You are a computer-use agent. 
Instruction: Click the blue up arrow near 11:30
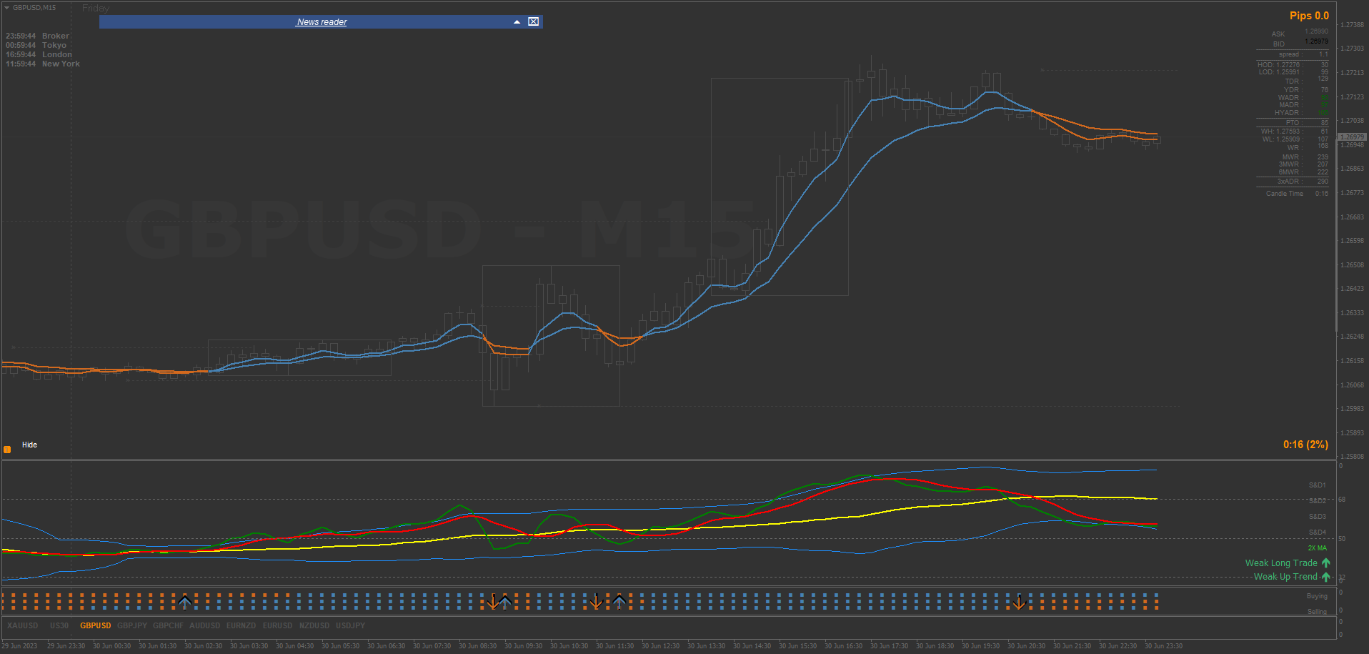pyautogui.click(x=619, y=601)
